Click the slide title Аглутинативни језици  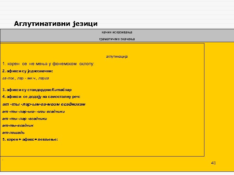coord(56,24)
